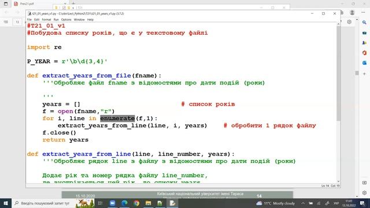Open Microsoft Edge from the taskbar
This screenshot has width=370, height=208.
click(x=124, y=203)
